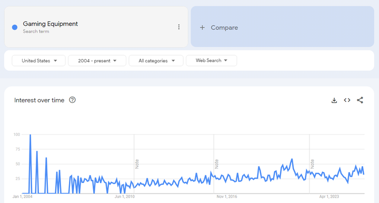This screenshot has height=203, width=379.
Task: Click the Jan 1, 2004 axis label
Action: tap(22, 197)
